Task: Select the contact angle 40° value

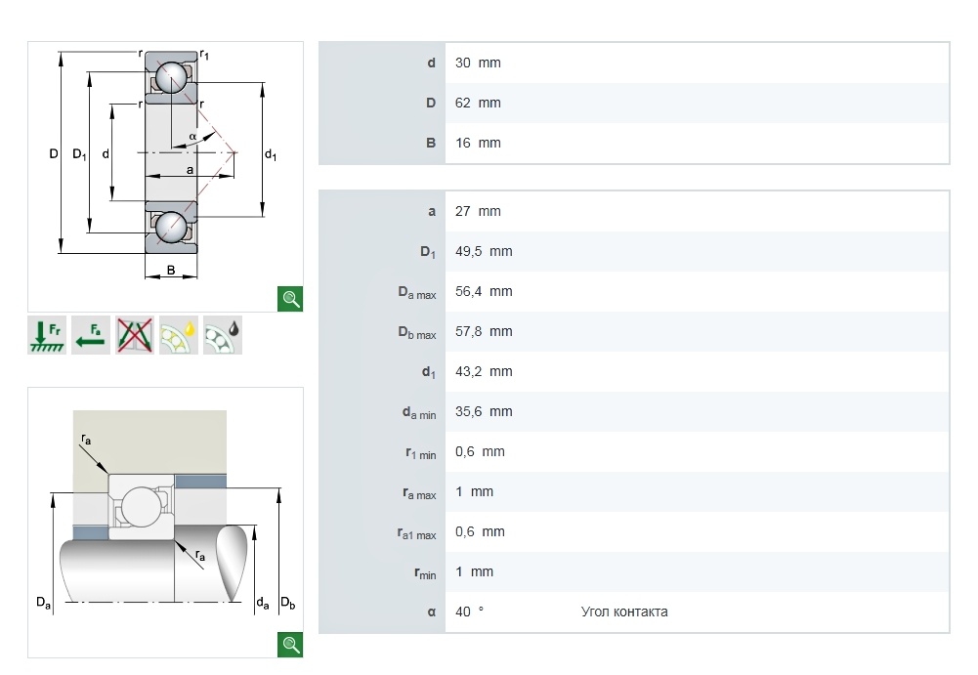Action: coord(470,612)
